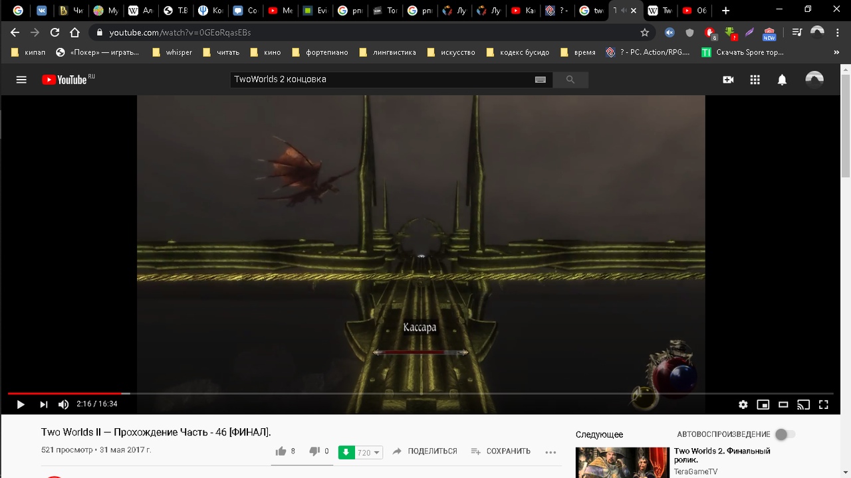Open the время bookmark folder

[x=578, y=52]
